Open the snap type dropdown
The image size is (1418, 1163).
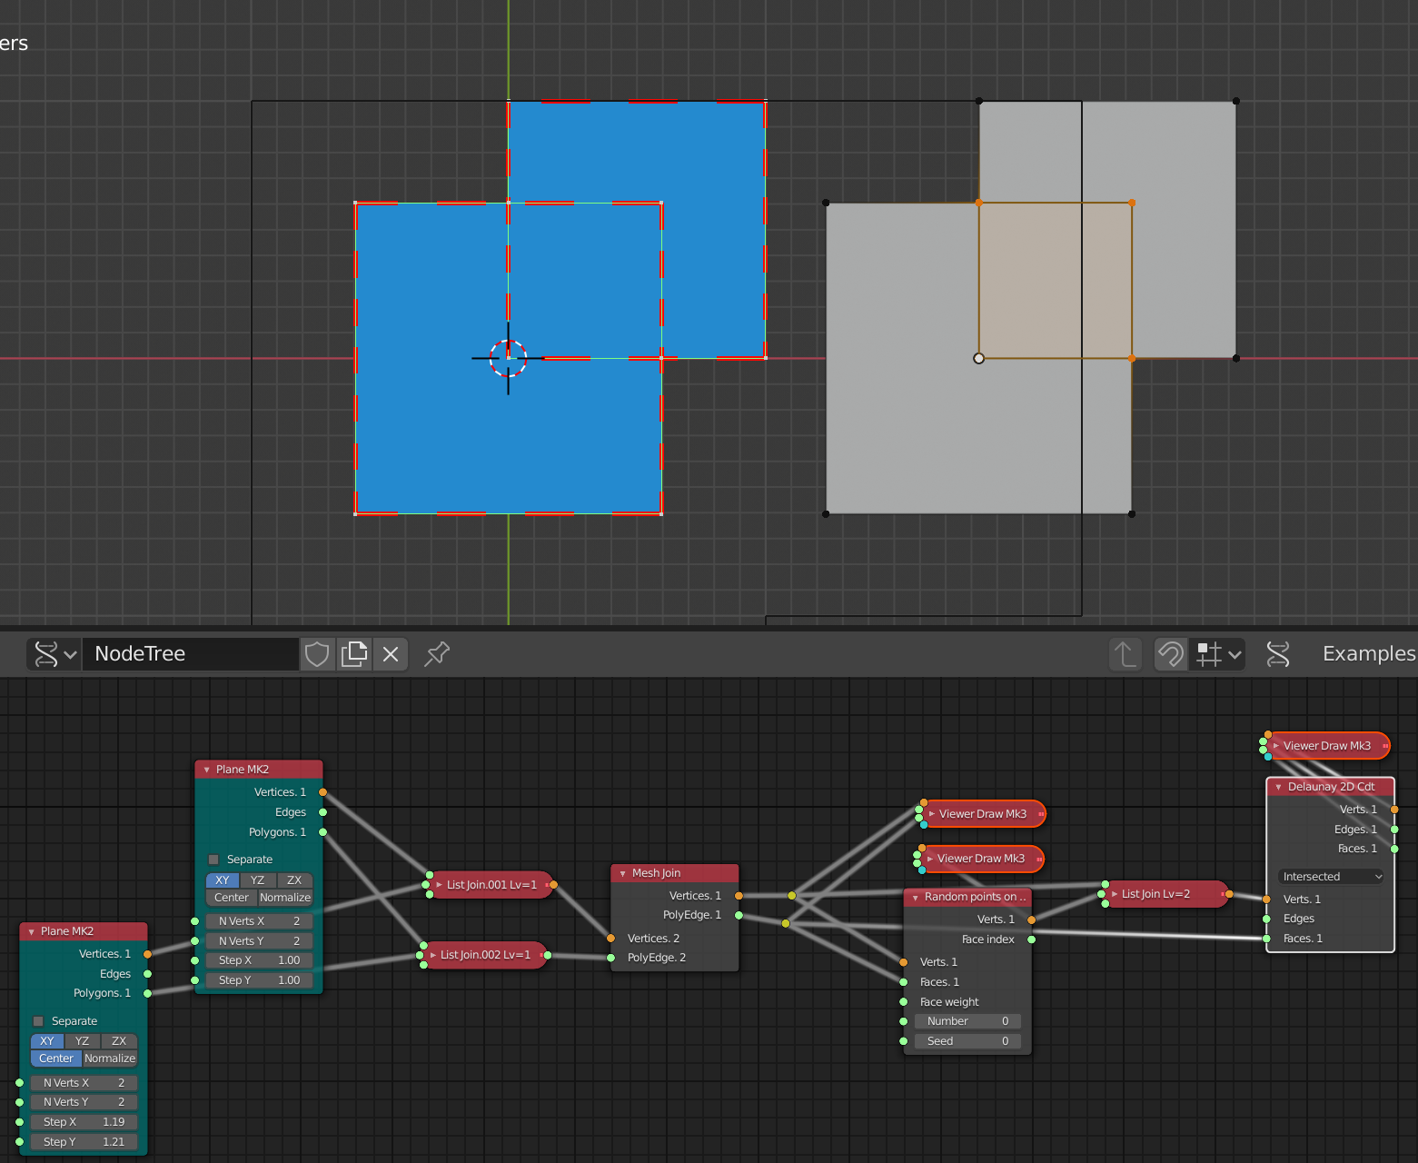click(x=1217, y=654)
